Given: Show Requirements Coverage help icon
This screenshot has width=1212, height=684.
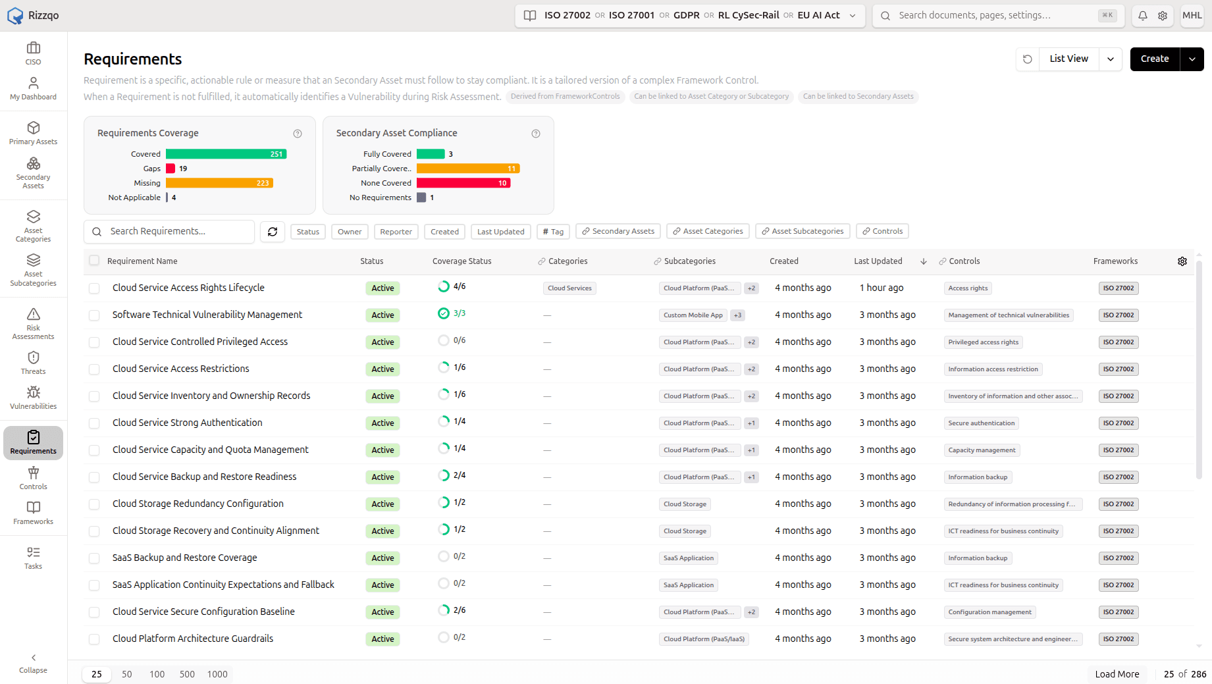Looking at the screenshot, I should (298, 134).
